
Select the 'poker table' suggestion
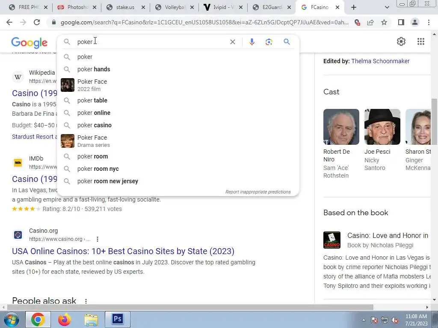click(178, 100)
